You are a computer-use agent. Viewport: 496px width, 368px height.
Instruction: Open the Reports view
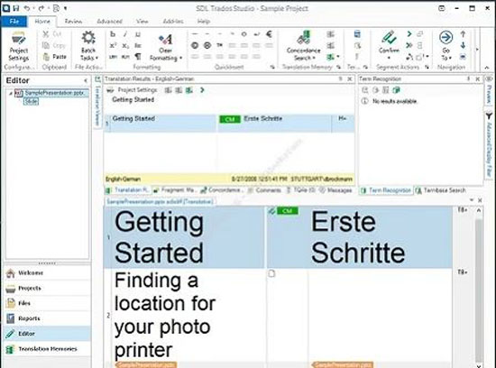point(48,318)
